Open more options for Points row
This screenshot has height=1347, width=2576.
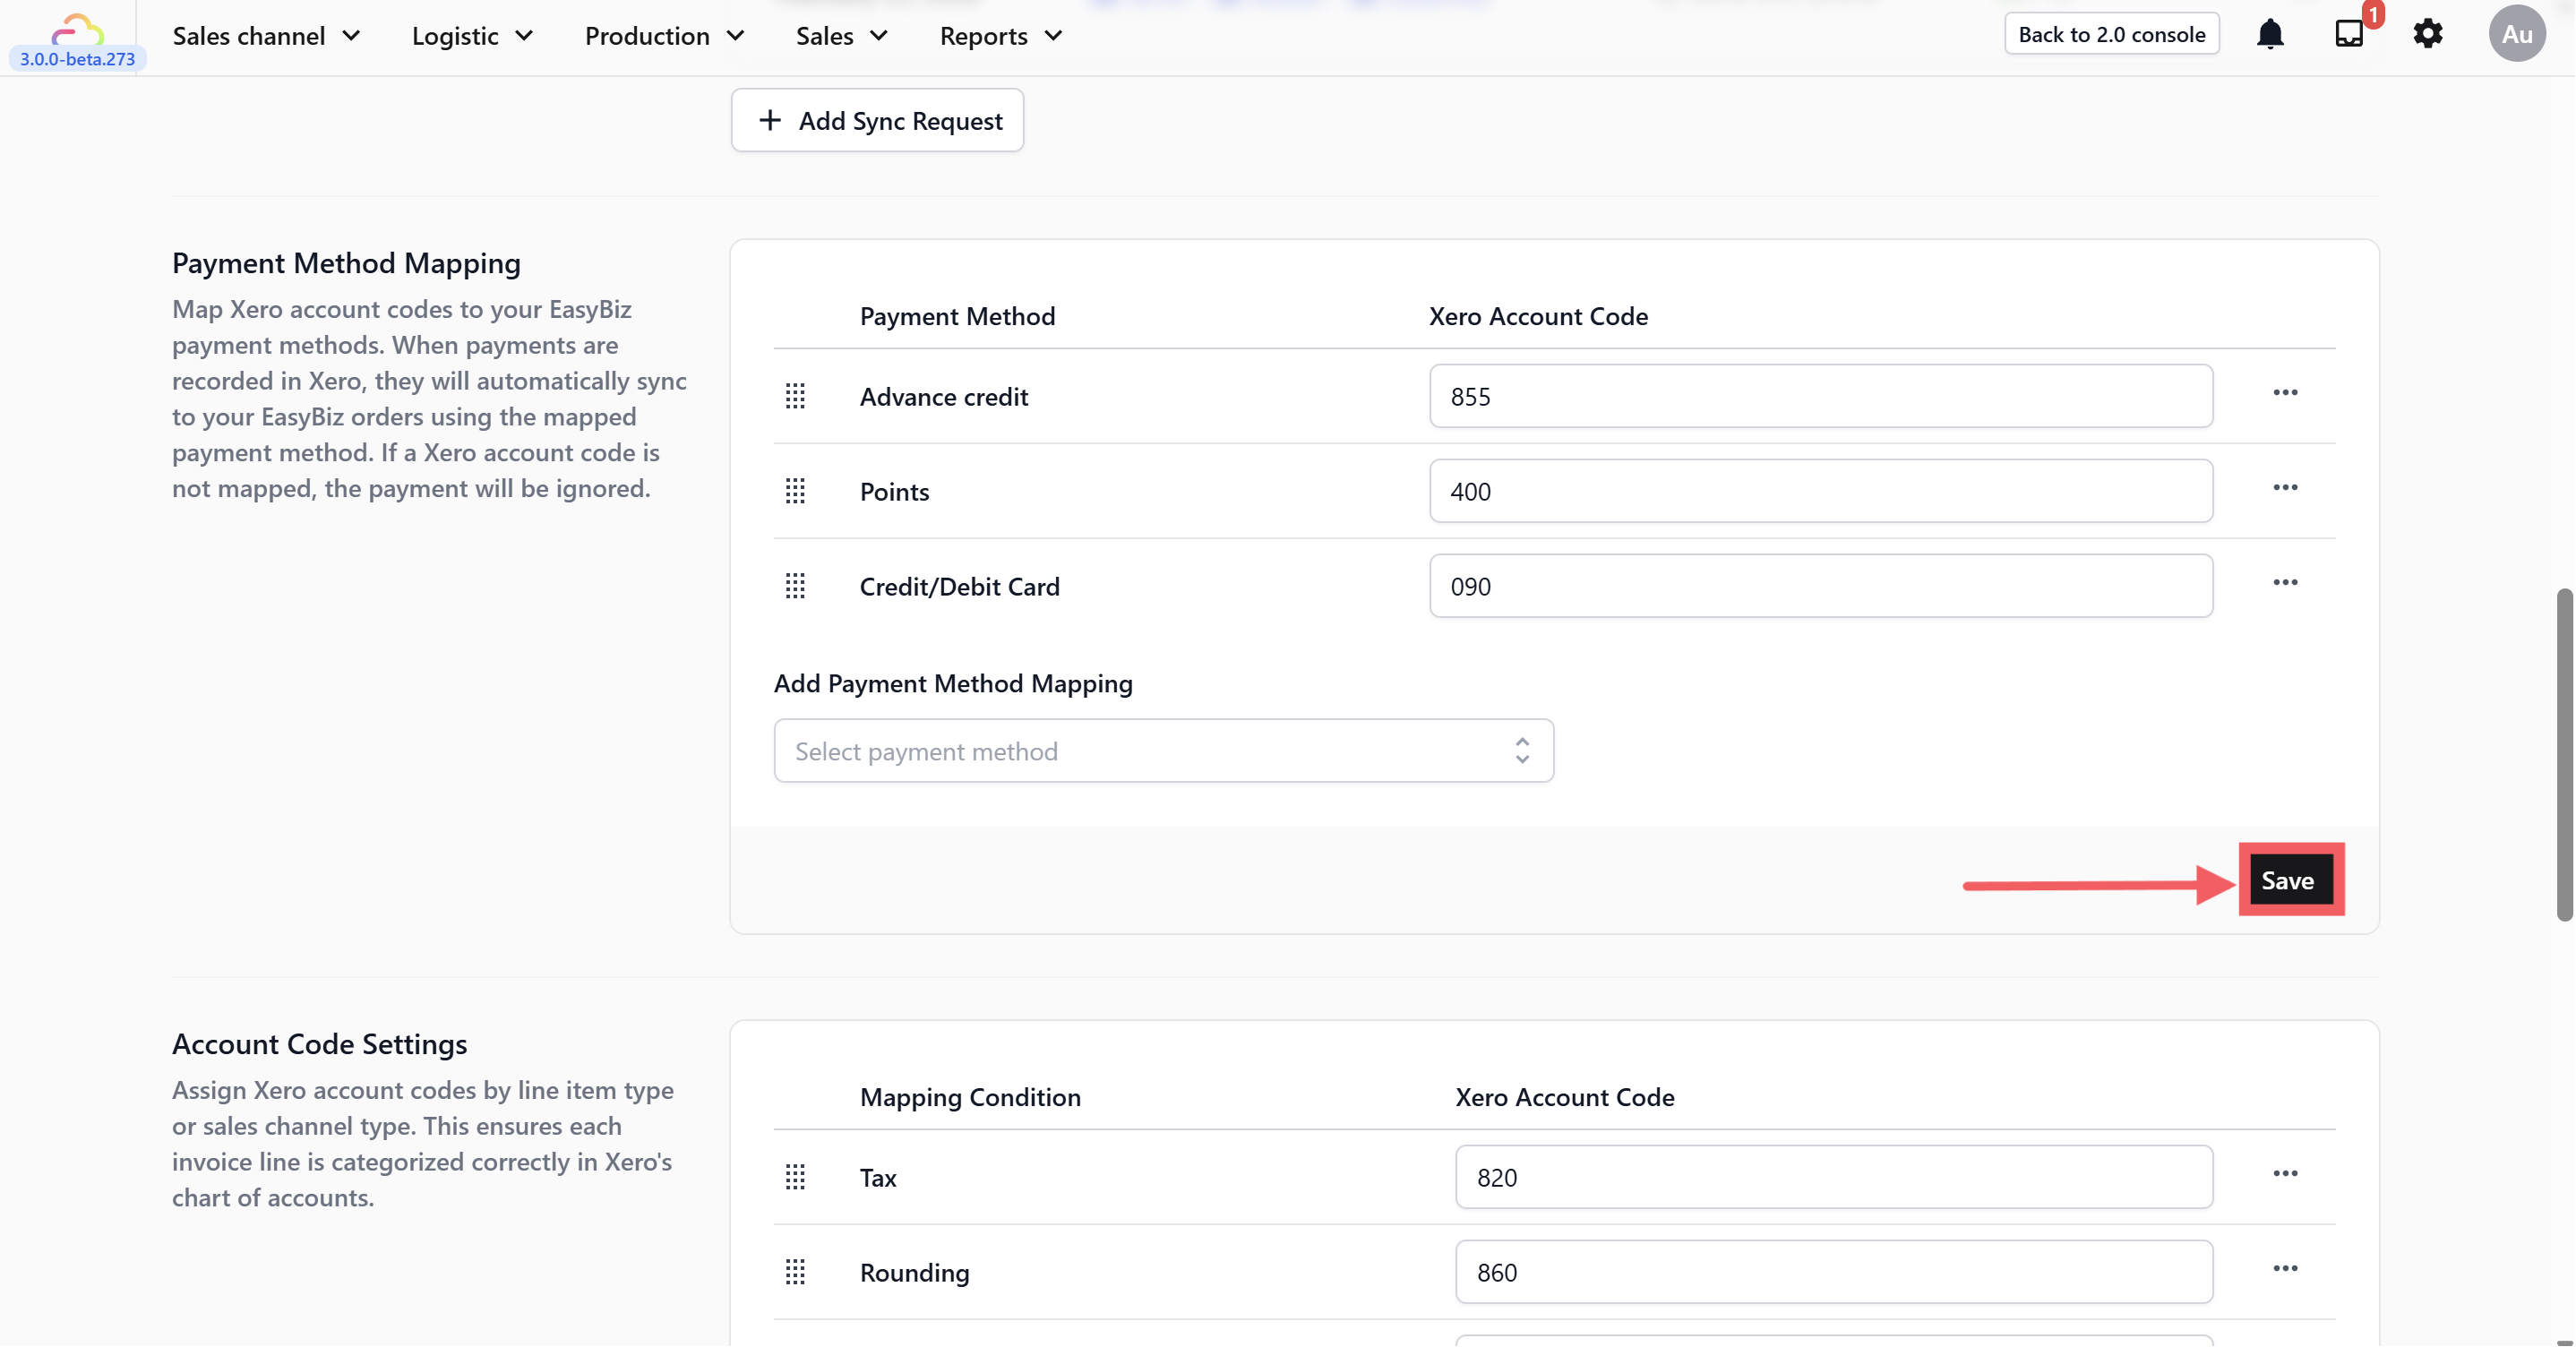click(2285, 488)
